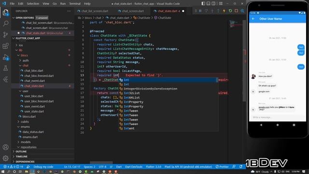Image resolution: width=309 pixels, height=174 pixels.
Task: Click the Explorer more actions ellipsis
Action: tap(69, 11)
